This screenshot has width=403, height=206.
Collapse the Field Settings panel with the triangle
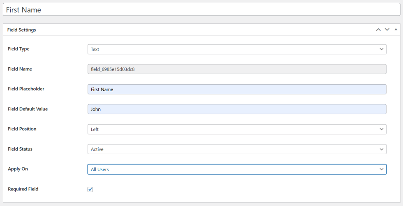[396, 30]
